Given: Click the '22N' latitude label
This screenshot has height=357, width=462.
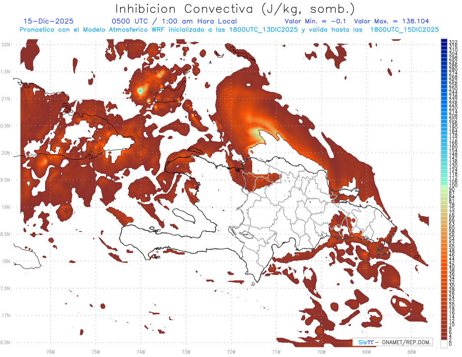Looking at the screenshot, I should click(x=6, y=45).
